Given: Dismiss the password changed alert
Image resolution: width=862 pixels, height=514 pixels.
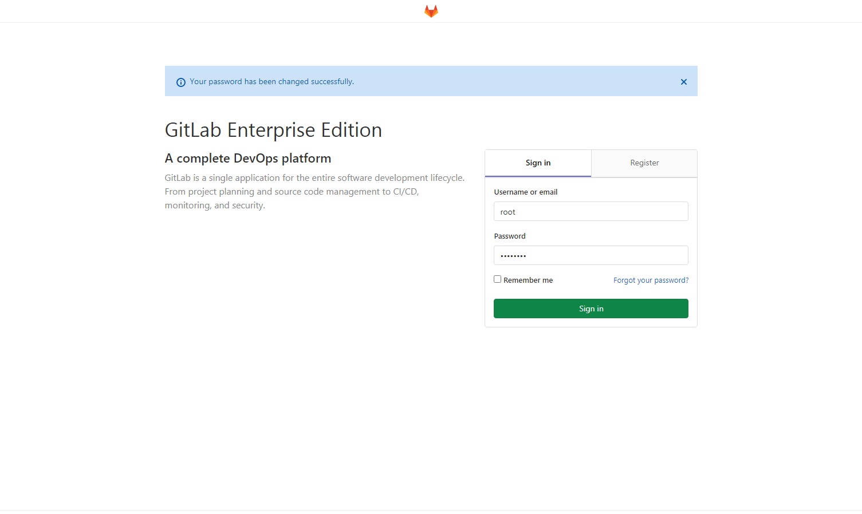Looking at the screenshot, I should coord(683,82).
